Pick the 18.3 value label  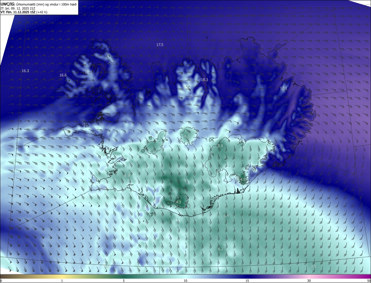pyautogui.click(x=204, y=80)
